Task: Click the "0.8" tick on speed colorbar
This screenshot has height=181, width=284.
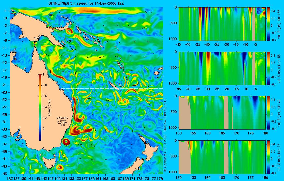Action: [x=45, y=85]
